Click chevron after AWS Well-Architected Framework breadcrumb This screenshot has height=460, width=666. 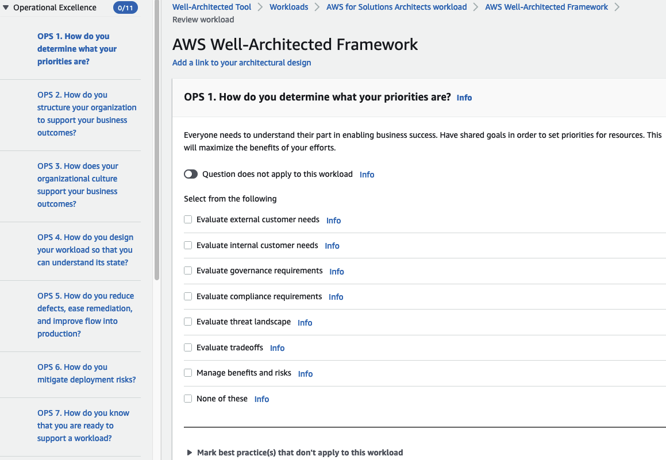[617, 7]
